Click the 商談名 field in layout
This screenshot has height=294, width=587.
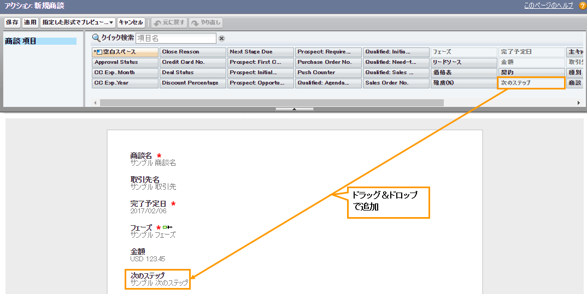click(x=153, y=159)
